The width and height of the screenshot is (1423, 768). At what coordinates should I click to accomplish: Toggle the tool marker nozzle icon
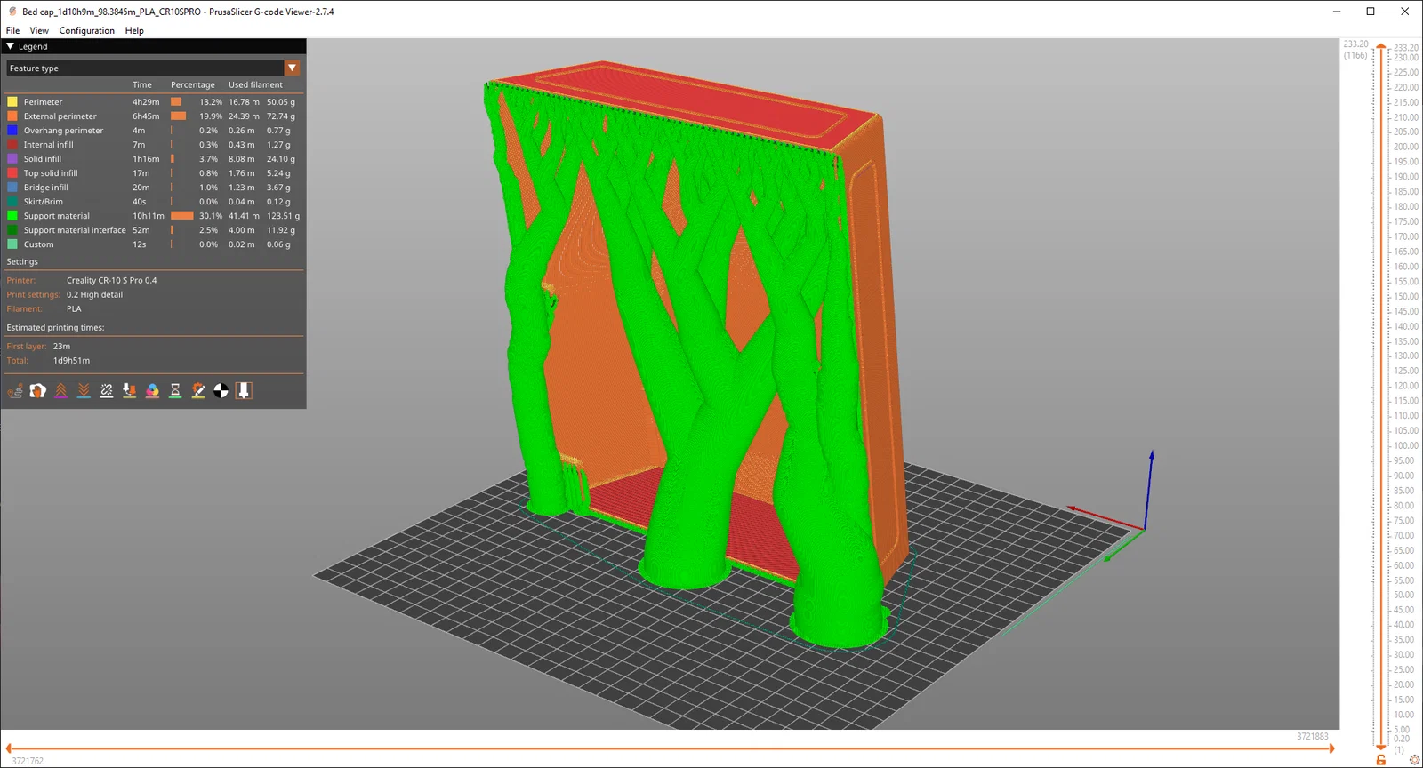click(244, 390)
